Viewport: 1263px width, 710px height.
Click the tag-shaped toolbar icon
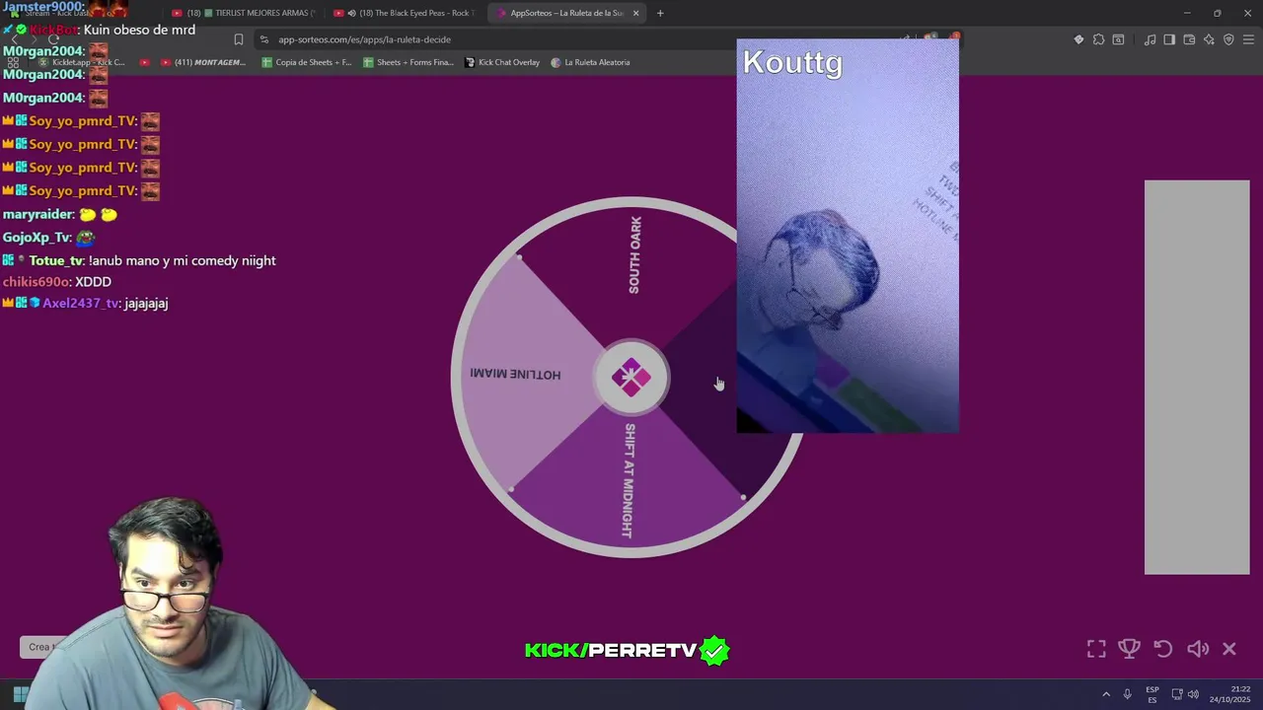[x=1078, y=39]
